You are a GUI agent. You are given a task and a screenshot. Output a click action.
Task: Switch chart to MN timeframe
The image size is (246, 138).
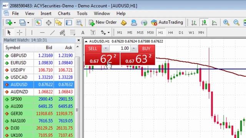(x=201, y=33)
